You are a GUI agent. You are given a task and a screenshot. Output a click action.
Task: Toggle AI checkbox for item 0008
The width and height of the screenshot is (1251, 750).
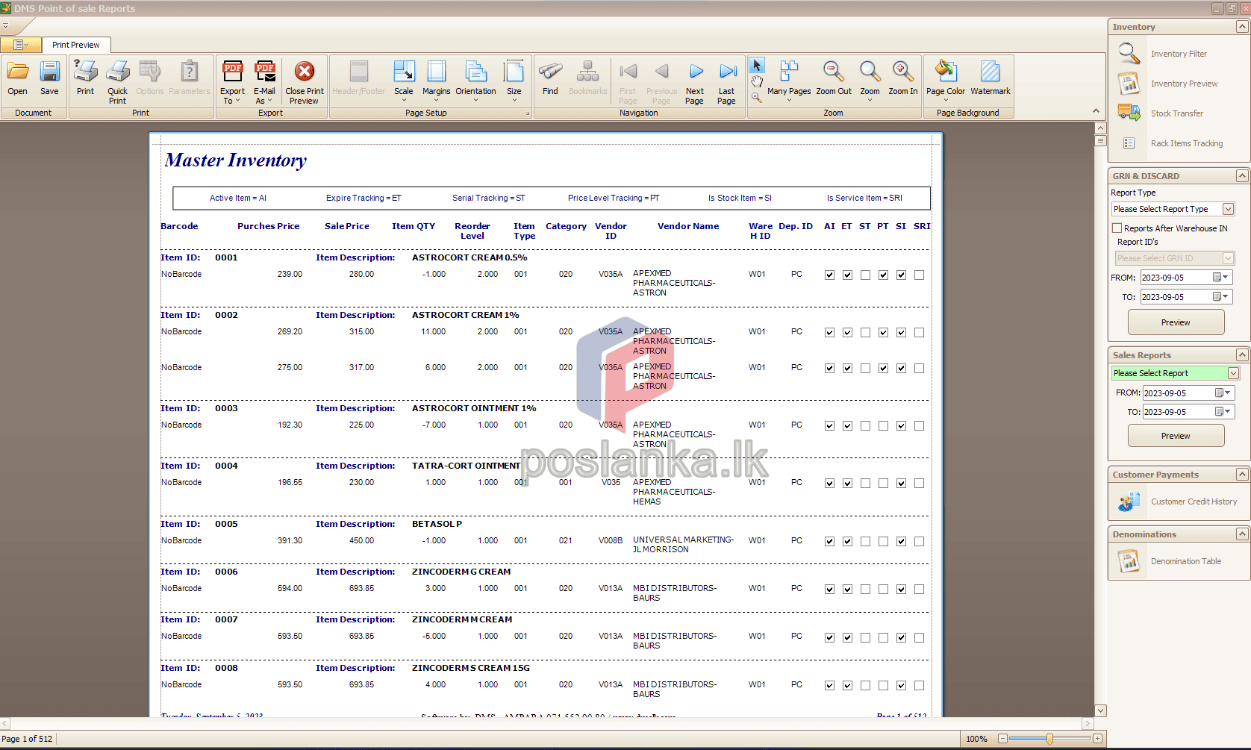(829, 685)
